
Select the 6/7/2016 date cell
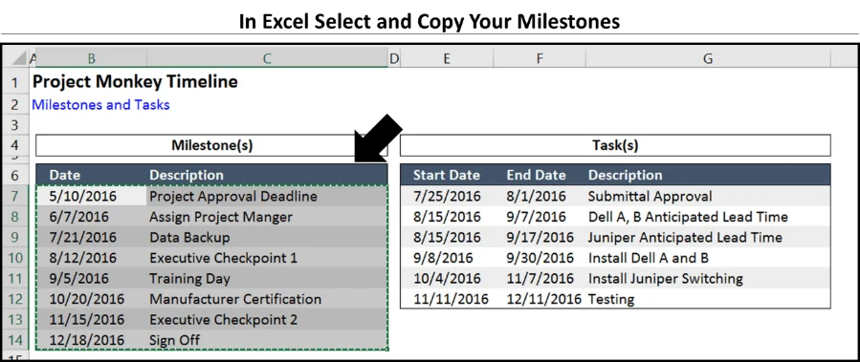click(x=92, y=217)
